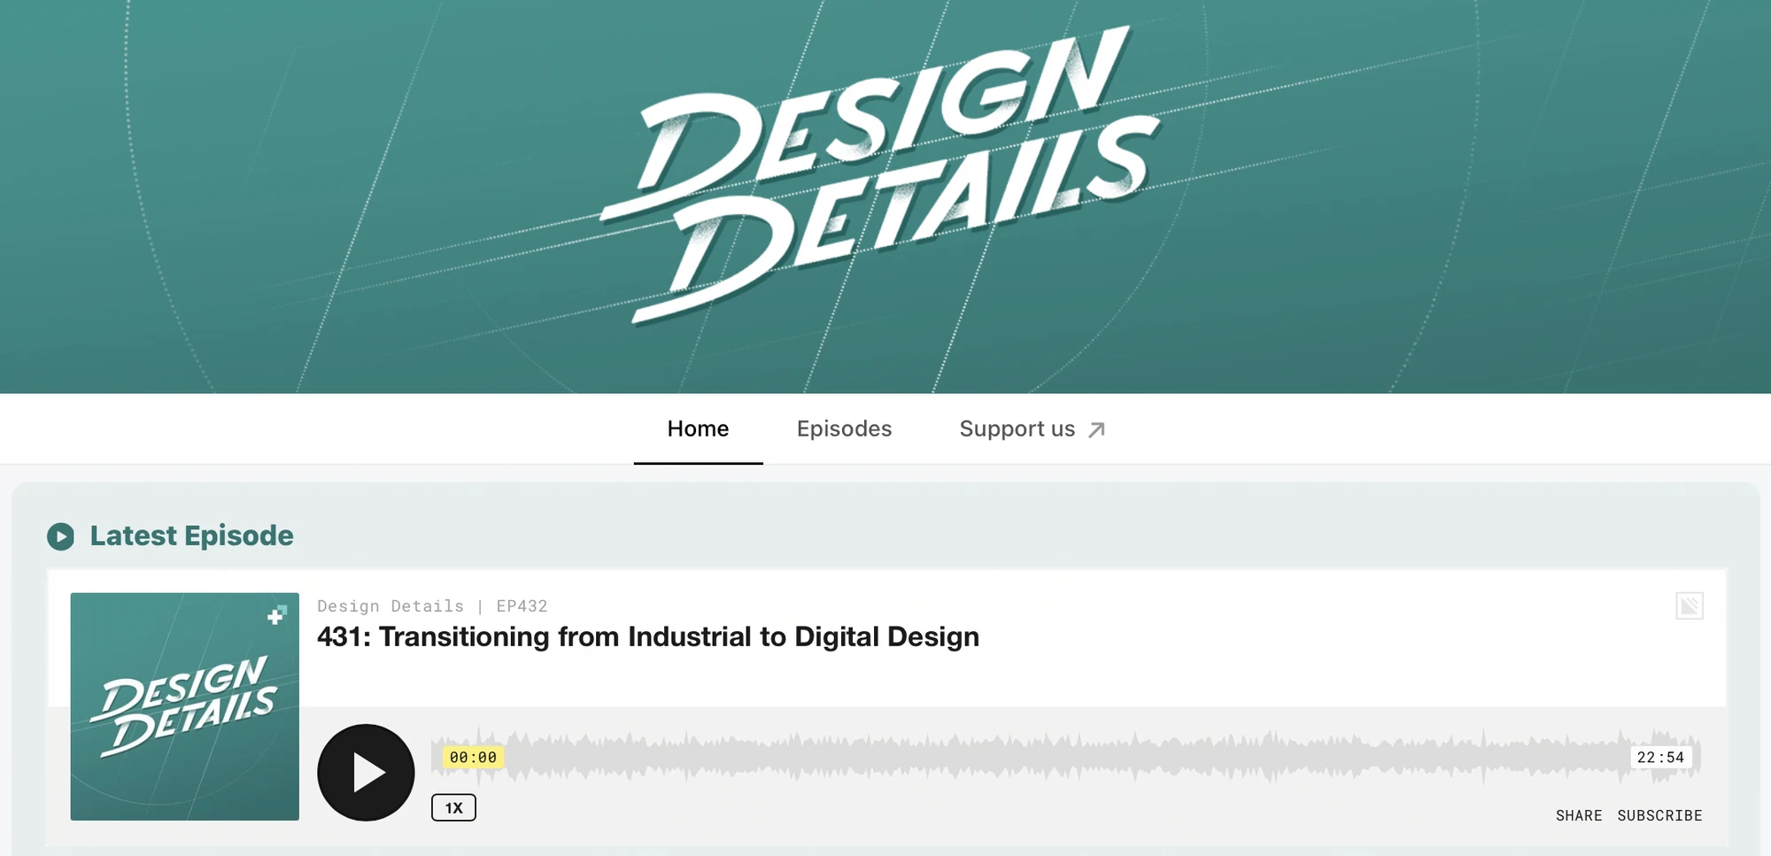The image size is (1771, 856).
Task: Click the plus sparkle icon on the cover art
Action: (277, 613)
